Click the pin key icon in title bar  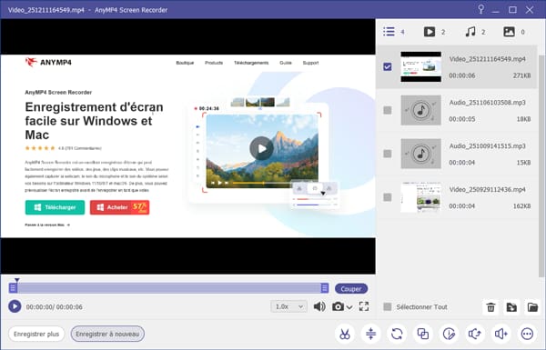[480, 9]
